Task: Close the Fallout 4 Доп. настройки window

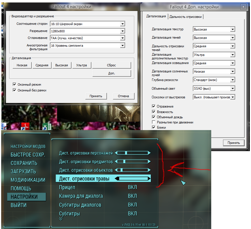Action: coord(244,7)
